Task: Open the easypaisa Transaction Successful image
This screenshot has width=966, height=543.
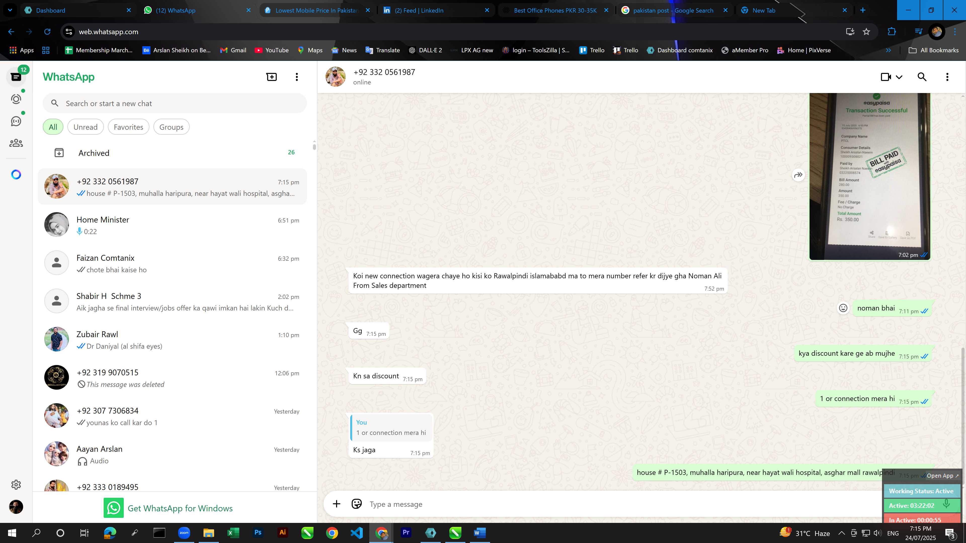Action: pos(870,176)
